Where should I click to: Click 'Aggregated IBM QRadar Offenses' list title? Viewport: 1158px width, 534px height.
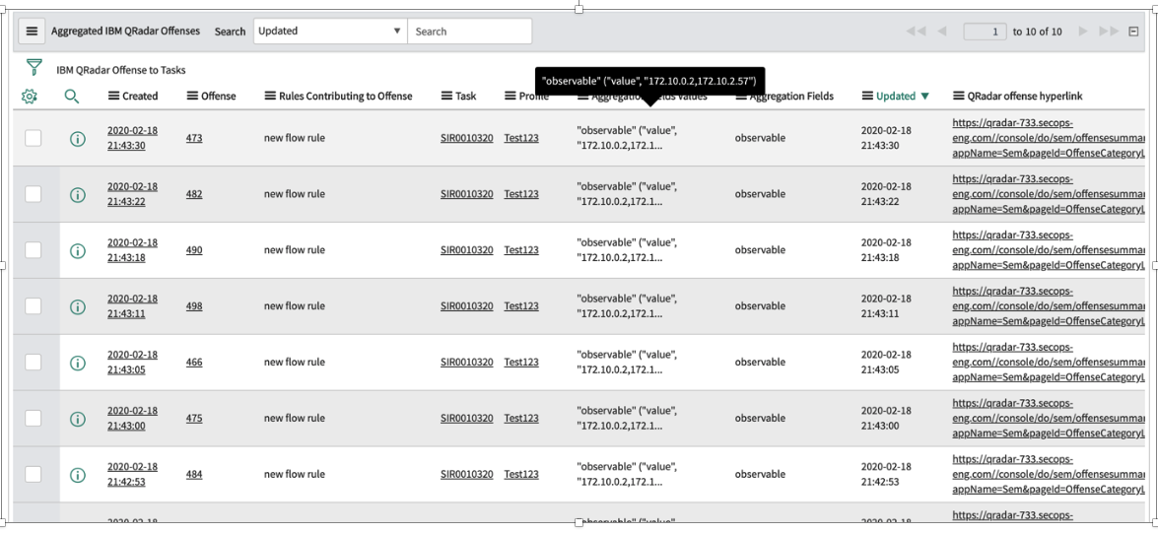coord(125,31)
